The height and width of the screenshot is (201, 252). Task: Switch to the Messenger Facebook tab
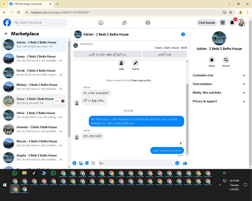(x=31, y=4)
